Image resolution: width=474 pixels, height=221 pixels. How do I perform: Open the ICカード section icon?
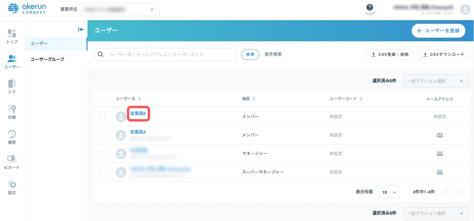12,159
